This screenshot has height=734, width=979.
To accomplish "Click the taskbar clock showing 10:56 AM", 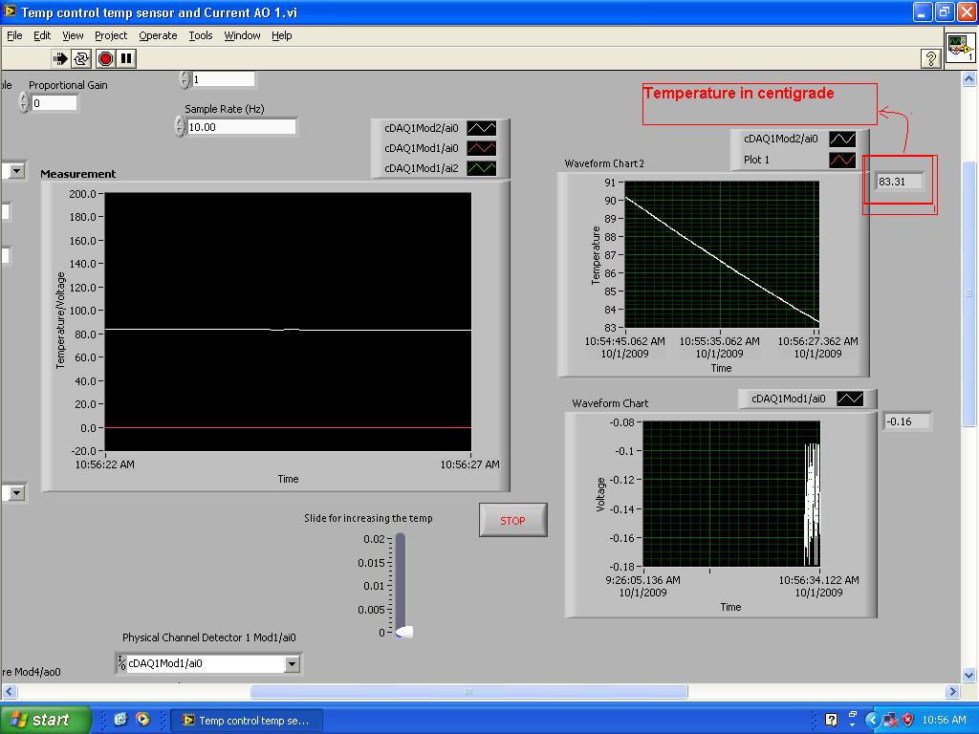I will (x=944, y=720).
